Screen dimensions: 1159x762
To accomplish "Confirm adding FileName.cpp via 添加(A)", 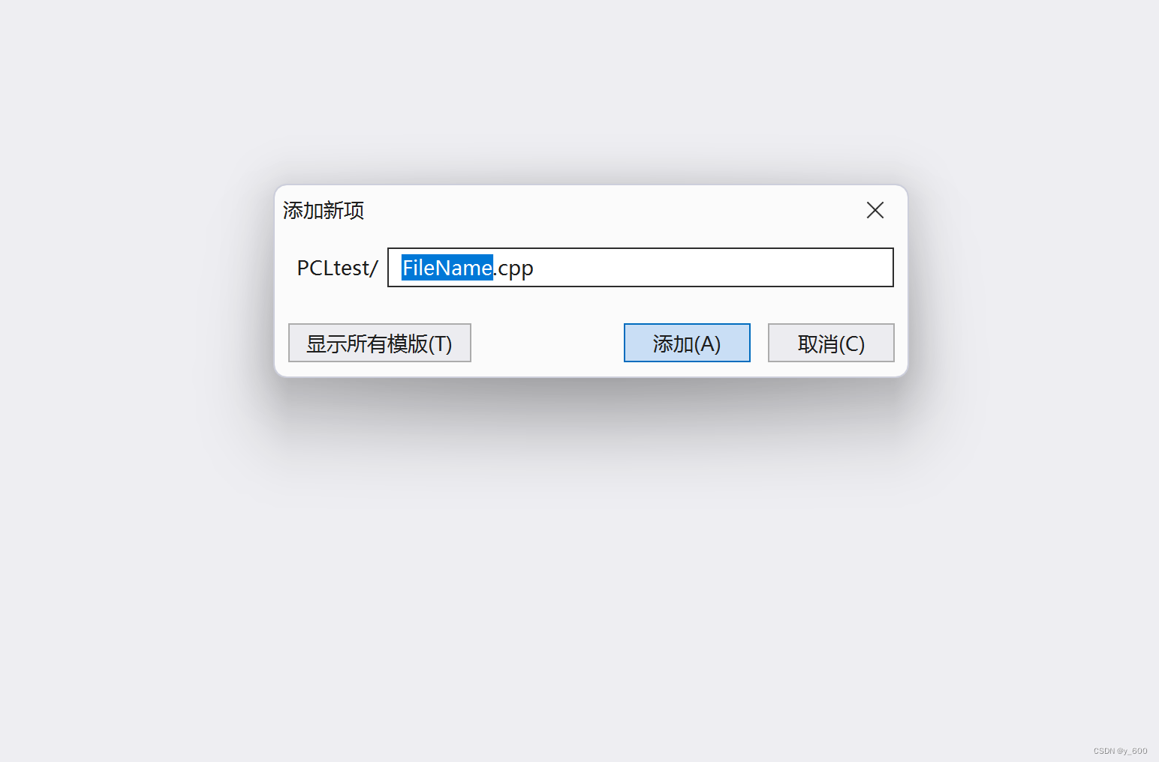I will 687,343.
